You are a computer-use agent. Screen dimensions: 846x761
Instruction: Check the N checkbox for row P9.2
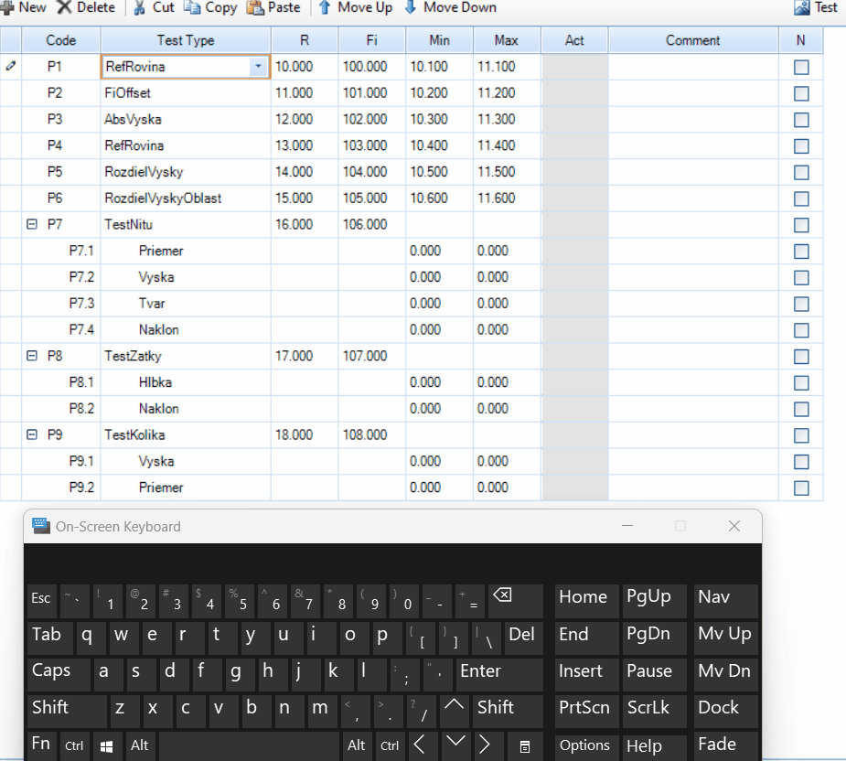[x=801, y=488]
